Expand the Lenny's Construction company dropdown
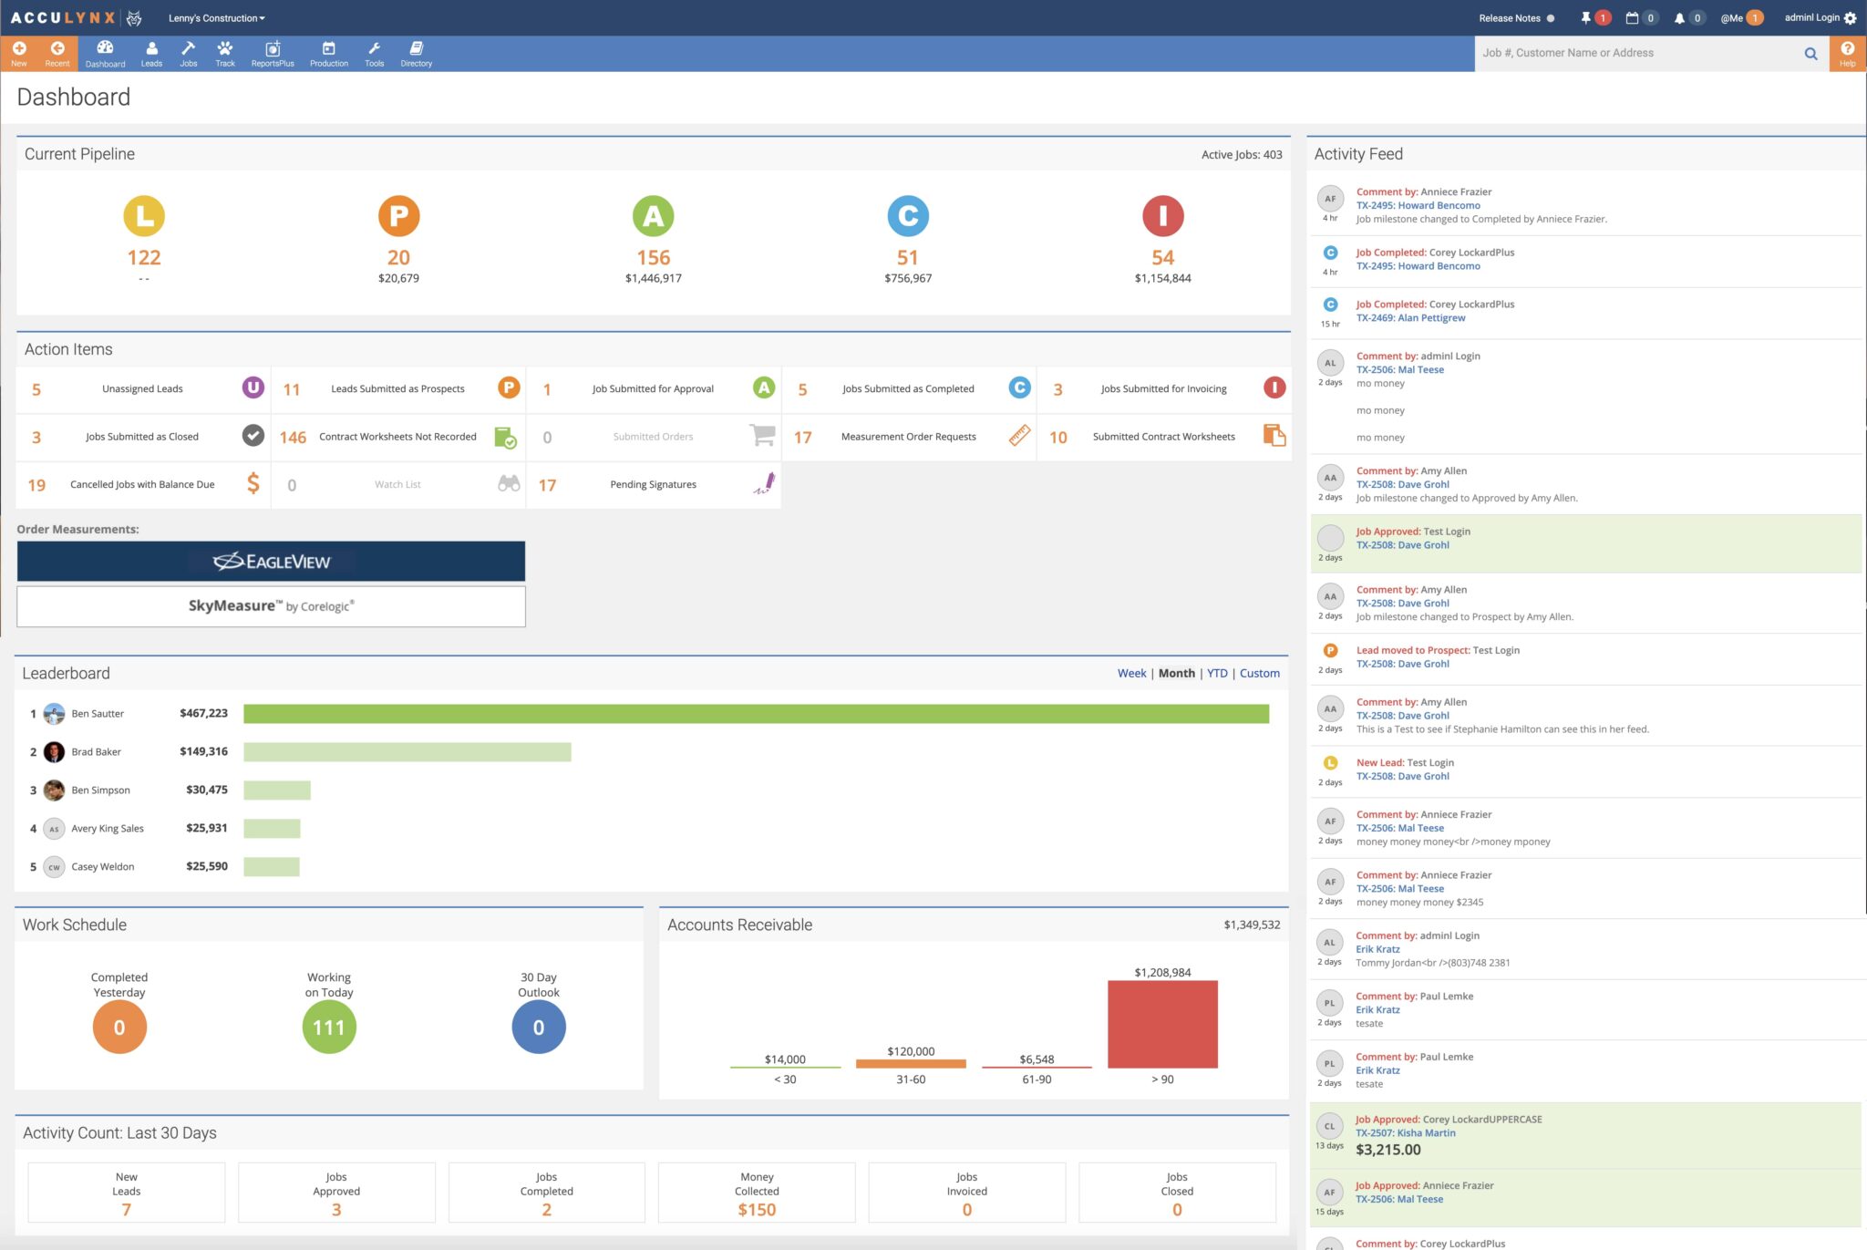The width and height of the screenshot is (1867, 1250). click(215, 17)
